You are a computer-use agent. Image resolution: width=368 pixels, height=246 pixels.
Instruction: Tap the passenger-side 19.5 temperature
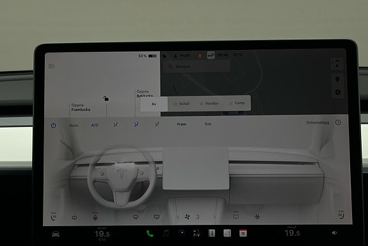[292, 233]
